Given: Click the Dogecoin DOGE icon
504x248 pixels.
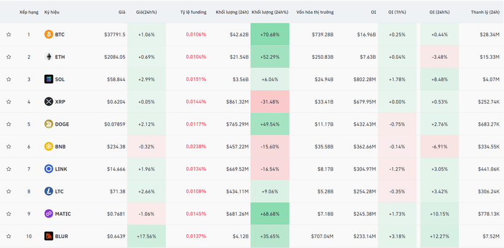Looking at the screenshot, I should pos(49,124).
